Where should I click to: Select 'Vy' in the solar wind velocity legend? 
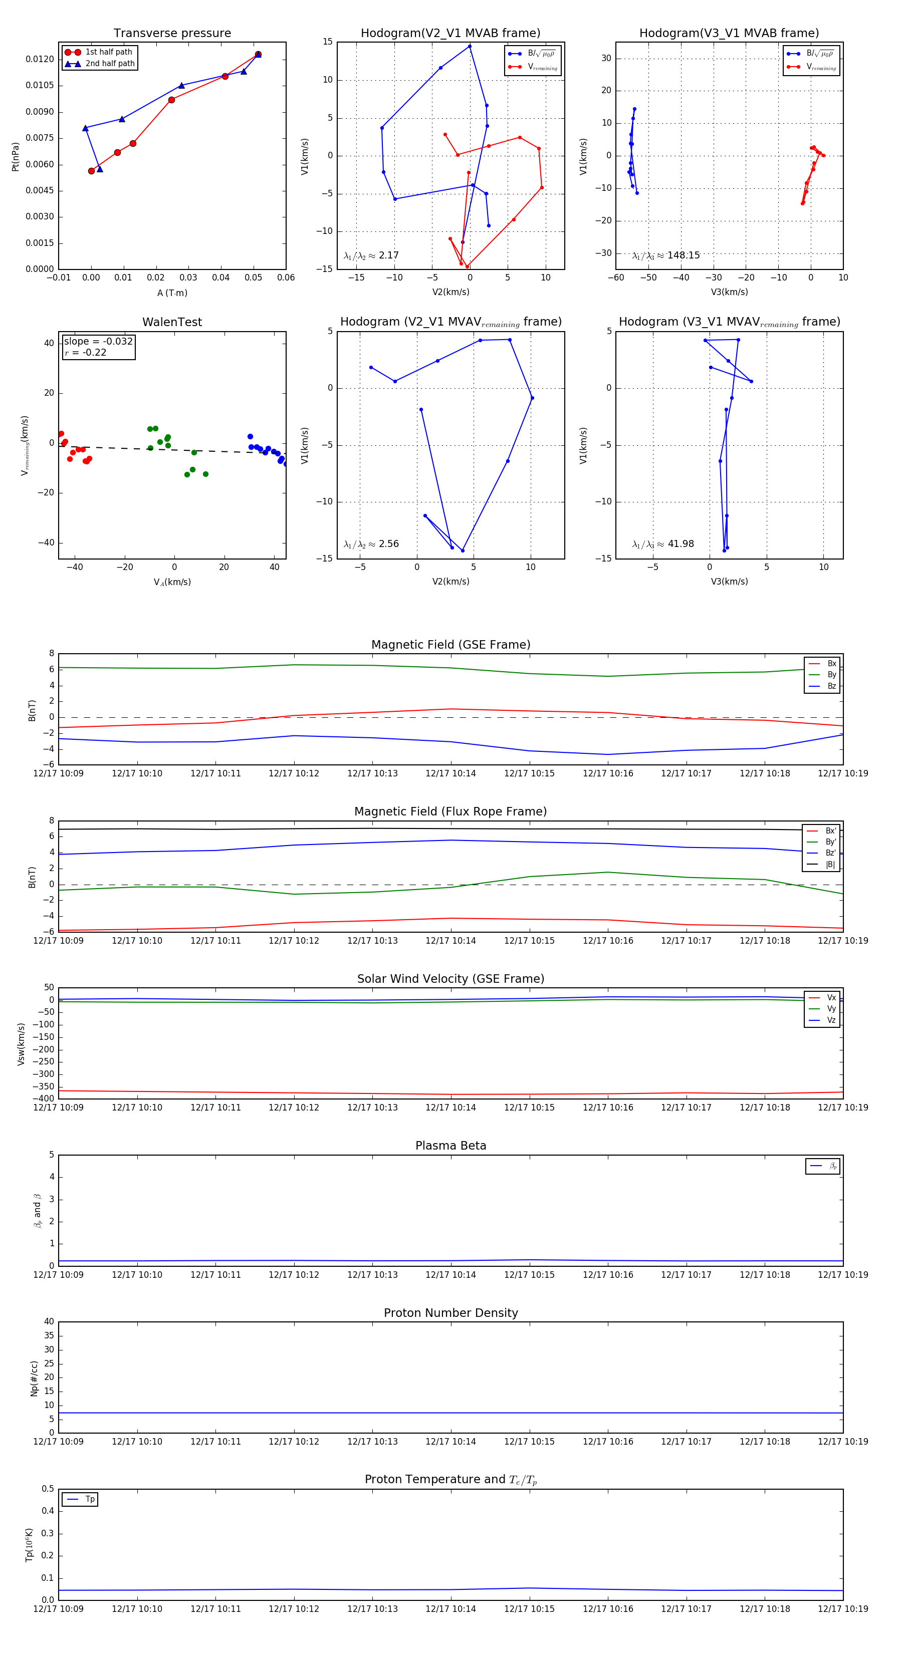click(822, 1009)
